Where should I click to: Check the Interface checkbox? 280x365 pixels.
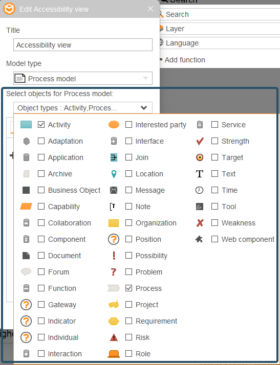(x=128, y=141)
